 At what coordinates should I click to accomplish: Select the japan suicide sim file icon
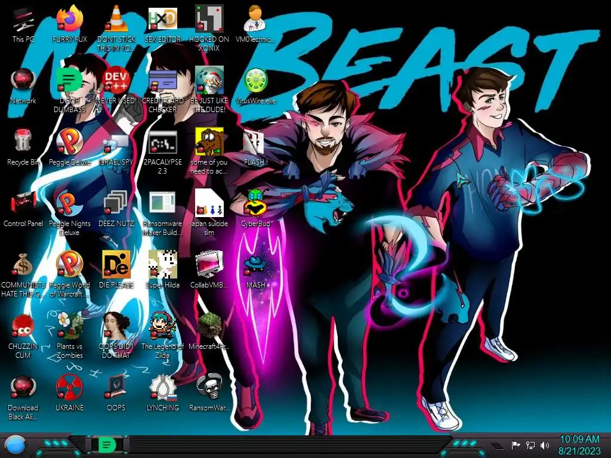pos(209,203)
